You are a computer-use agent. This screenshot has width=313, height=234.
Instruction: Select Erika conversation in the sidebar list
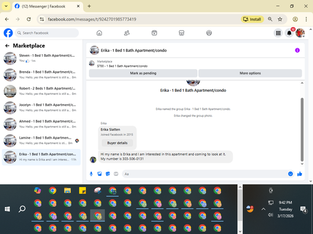pos(41,157)
